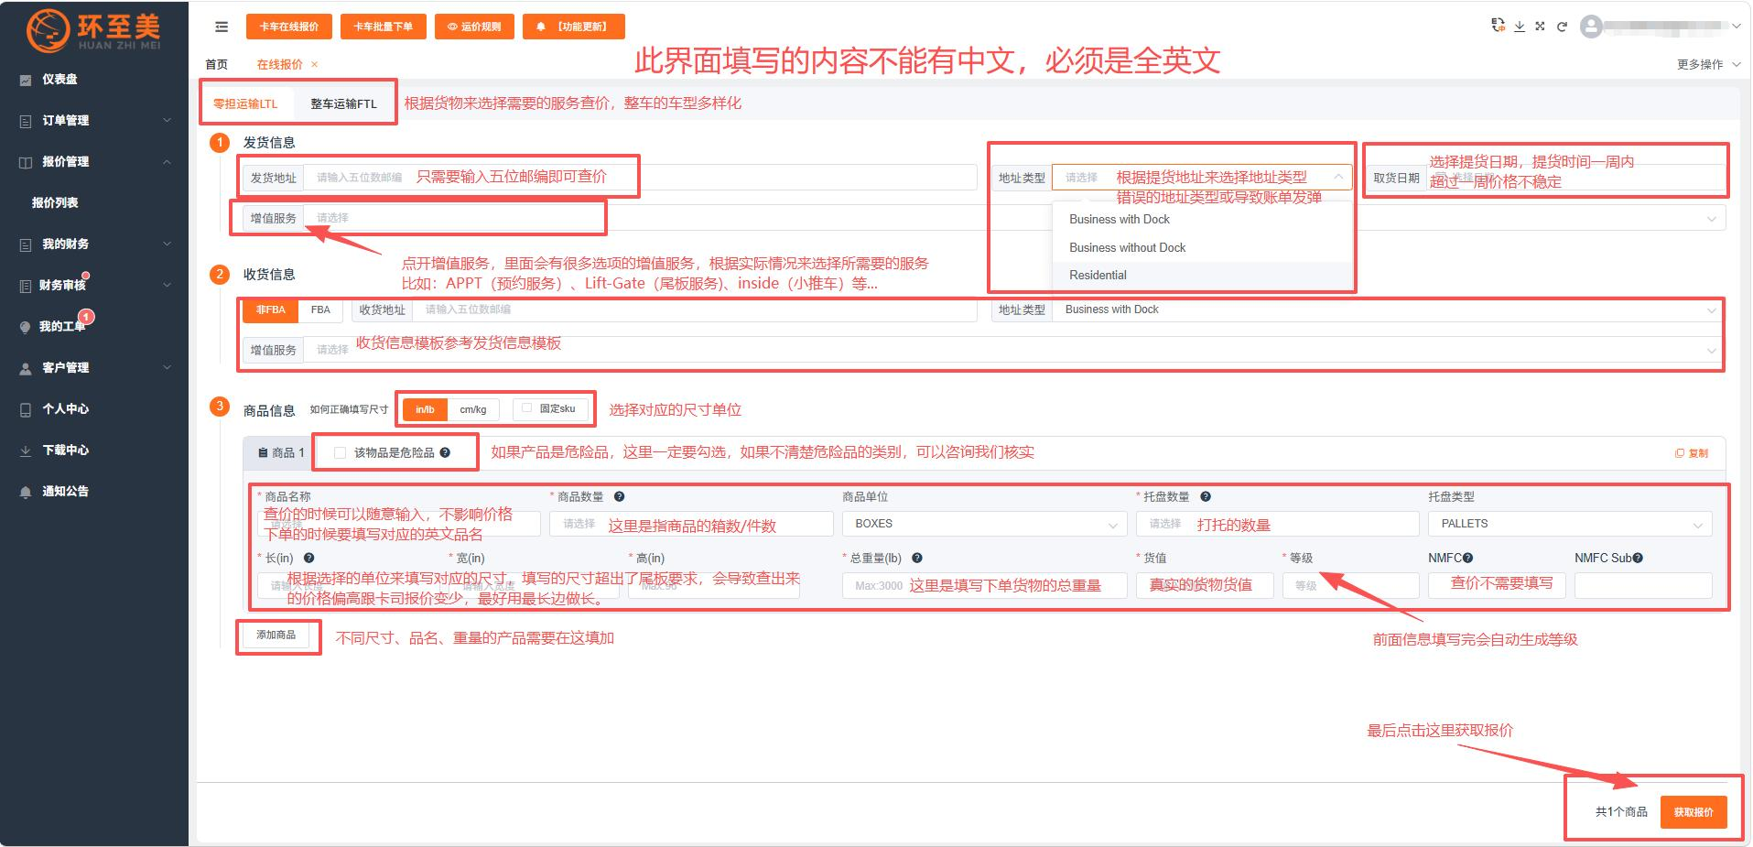Collapse the sidebar with the hamburger icon
1753x847 pixels.
222,27
